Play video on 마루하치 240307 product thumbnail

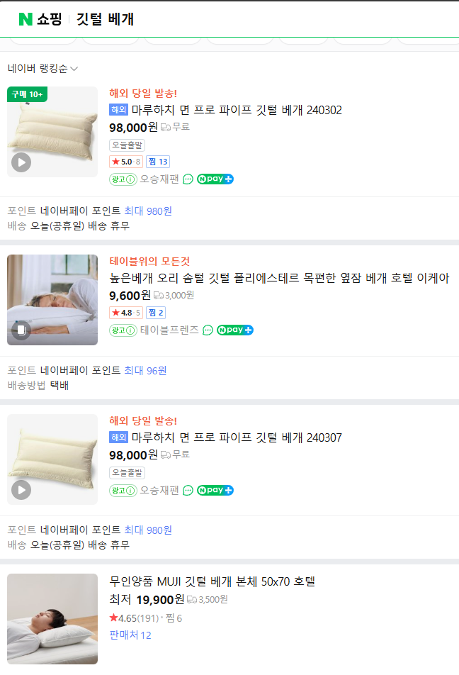coord(21,490)
